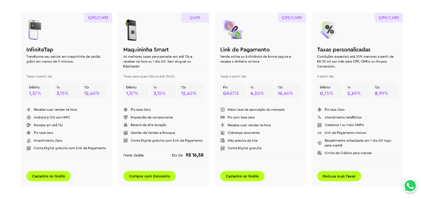Click the 'R$ 16,58' installment price
Image resolution: width=421 pixels, height=199 pixels.
(194, 155)
